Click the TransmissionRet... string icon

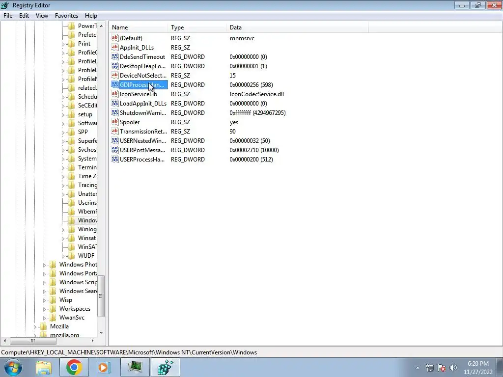tap(115, 131)
